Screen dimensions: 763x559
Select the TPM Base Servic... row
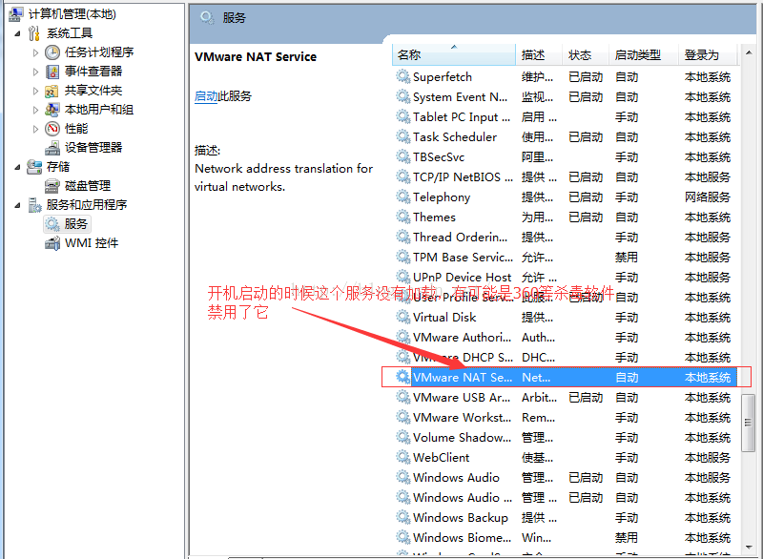click(x=565, y=257)
